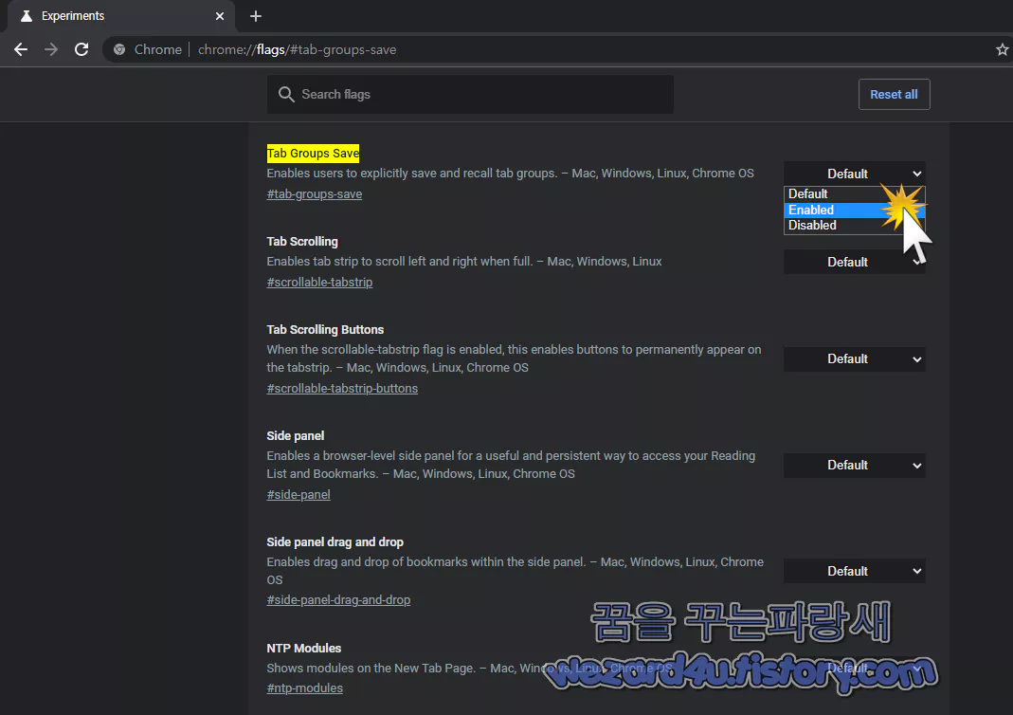Open the Side panel dropdown
The image size is (1013, 715).
click(854, 465)
